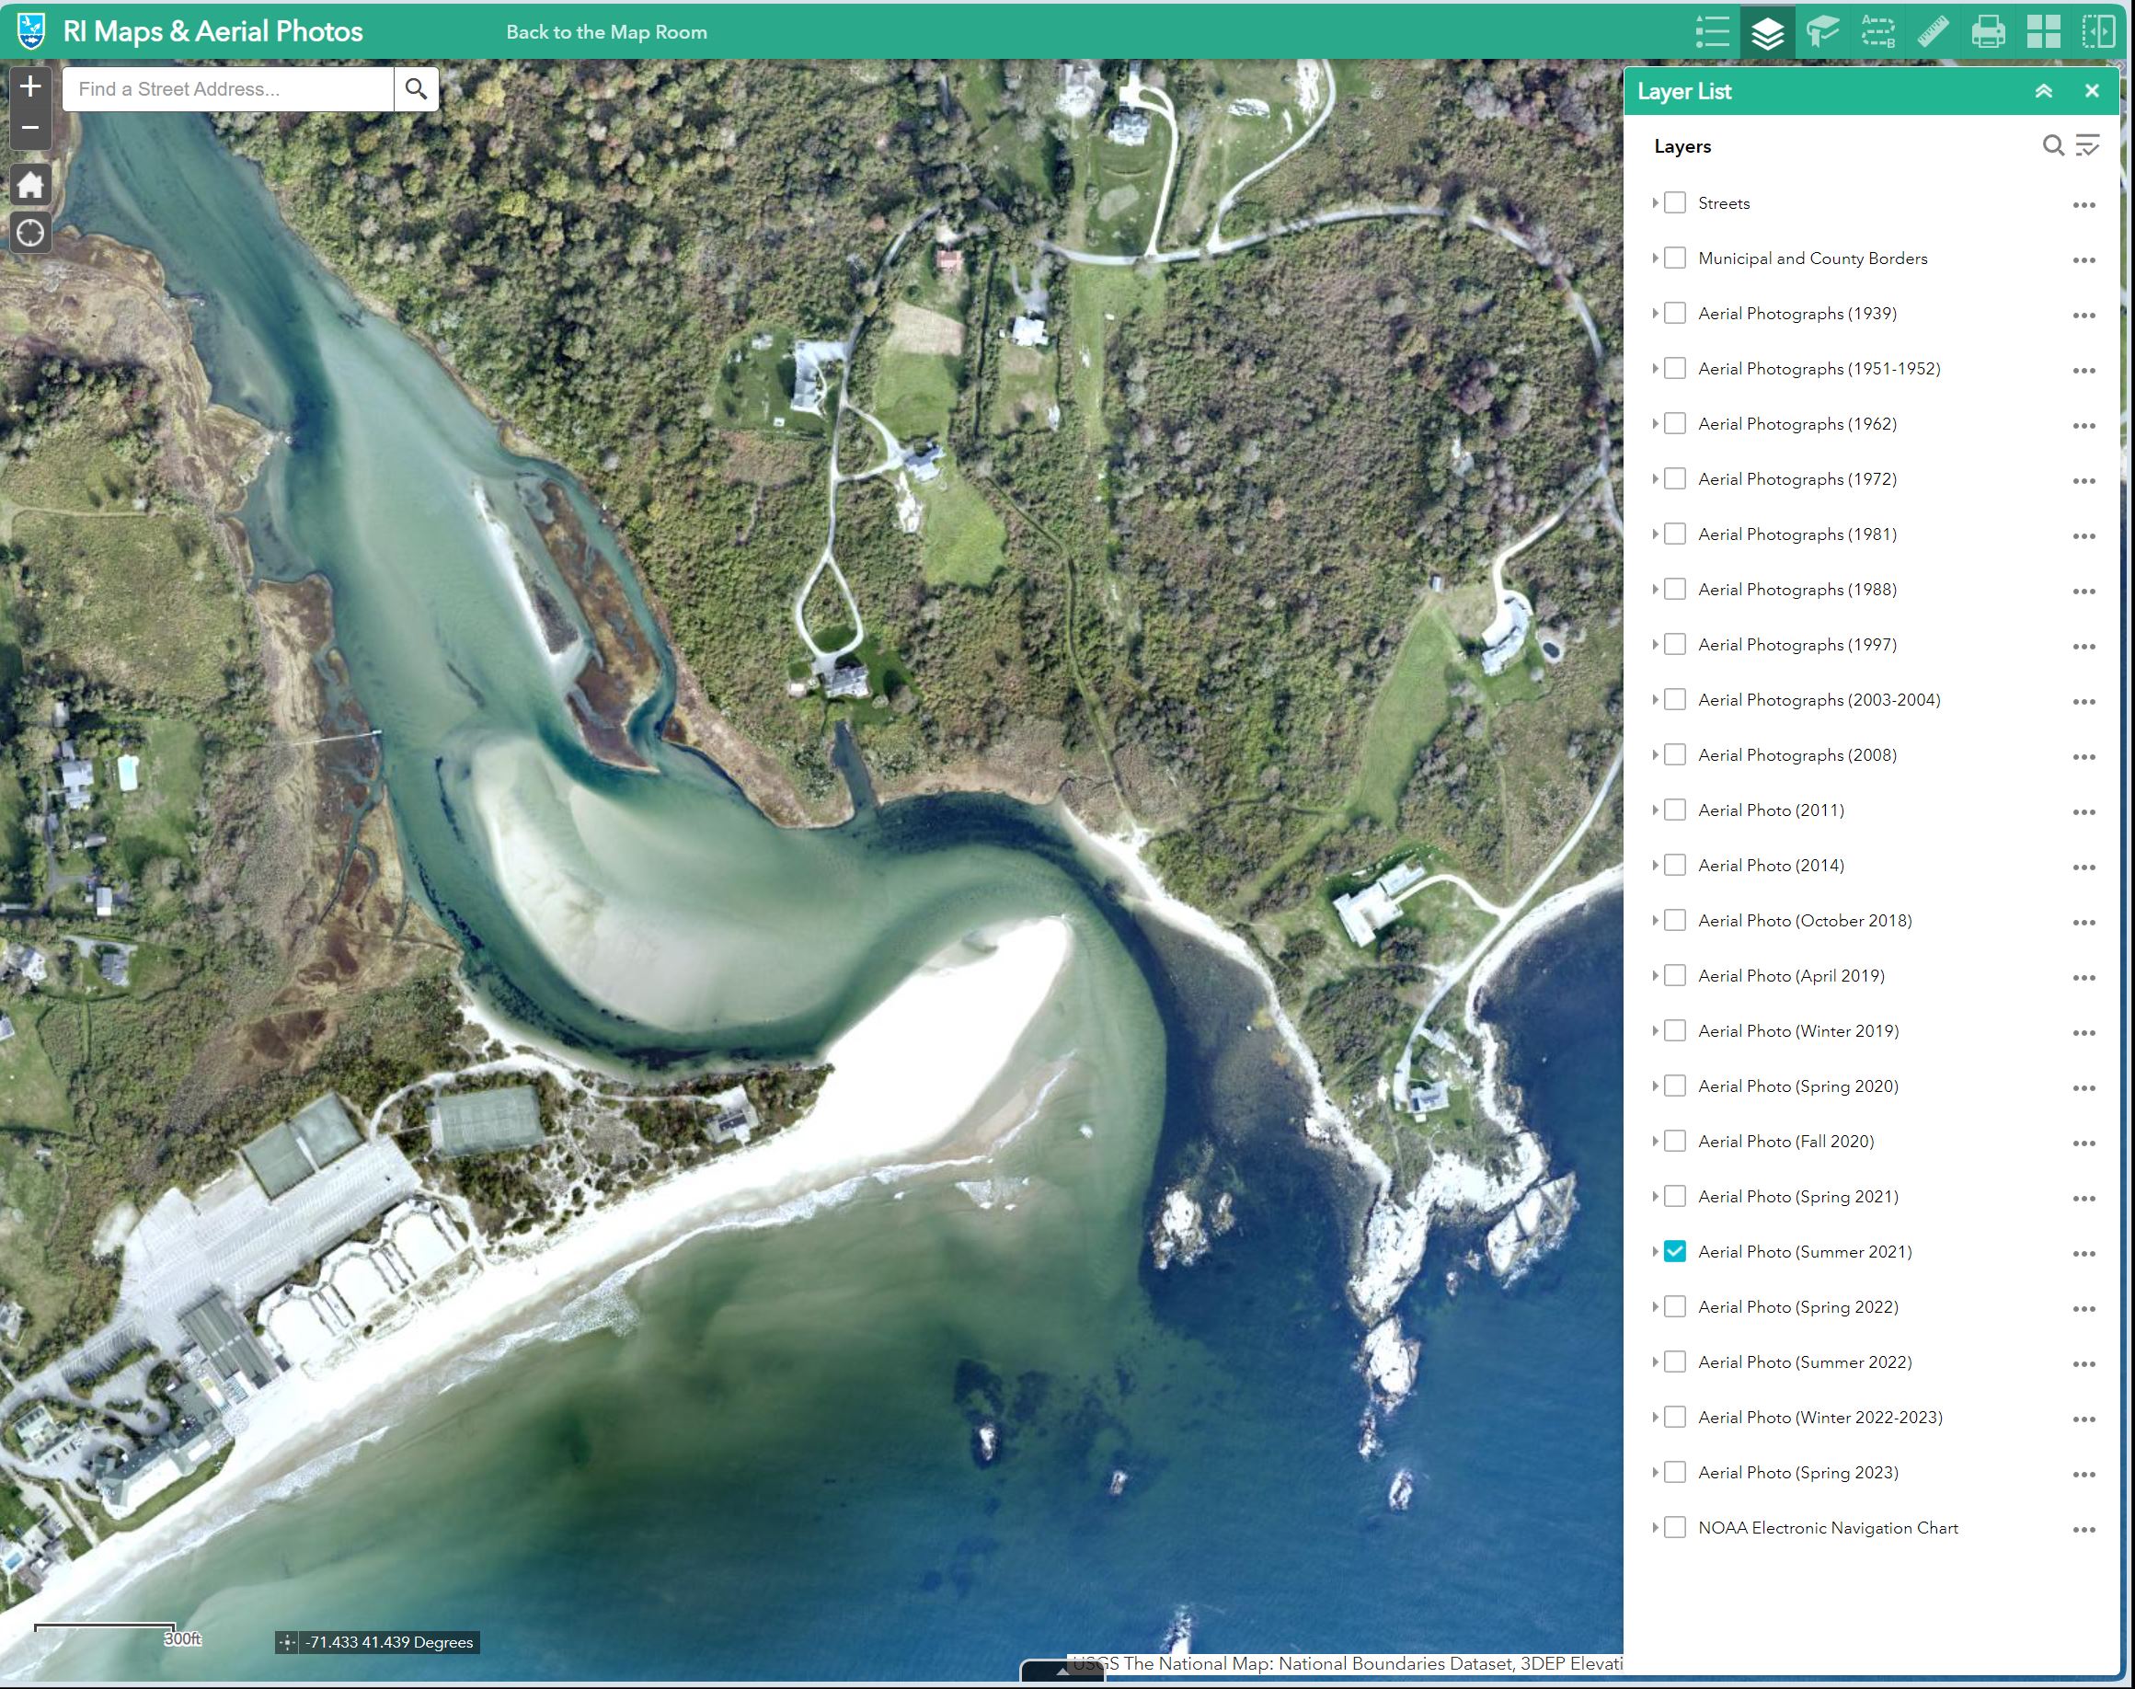
Task: Click Back to the Map Room link
Action: (x=606, y=31)
